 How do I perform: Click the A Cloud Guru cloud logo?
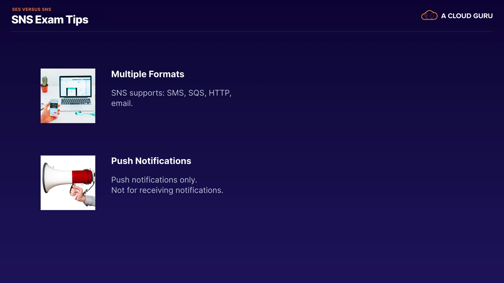(429, 15)
